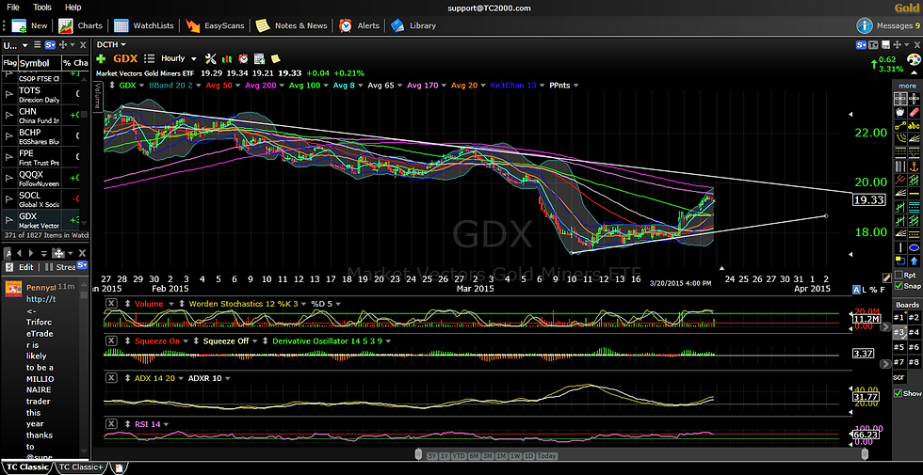The width and height of the screenshot is (923, 475).
Task: Click the right time-range slider handle
Action: click(865, 454)
